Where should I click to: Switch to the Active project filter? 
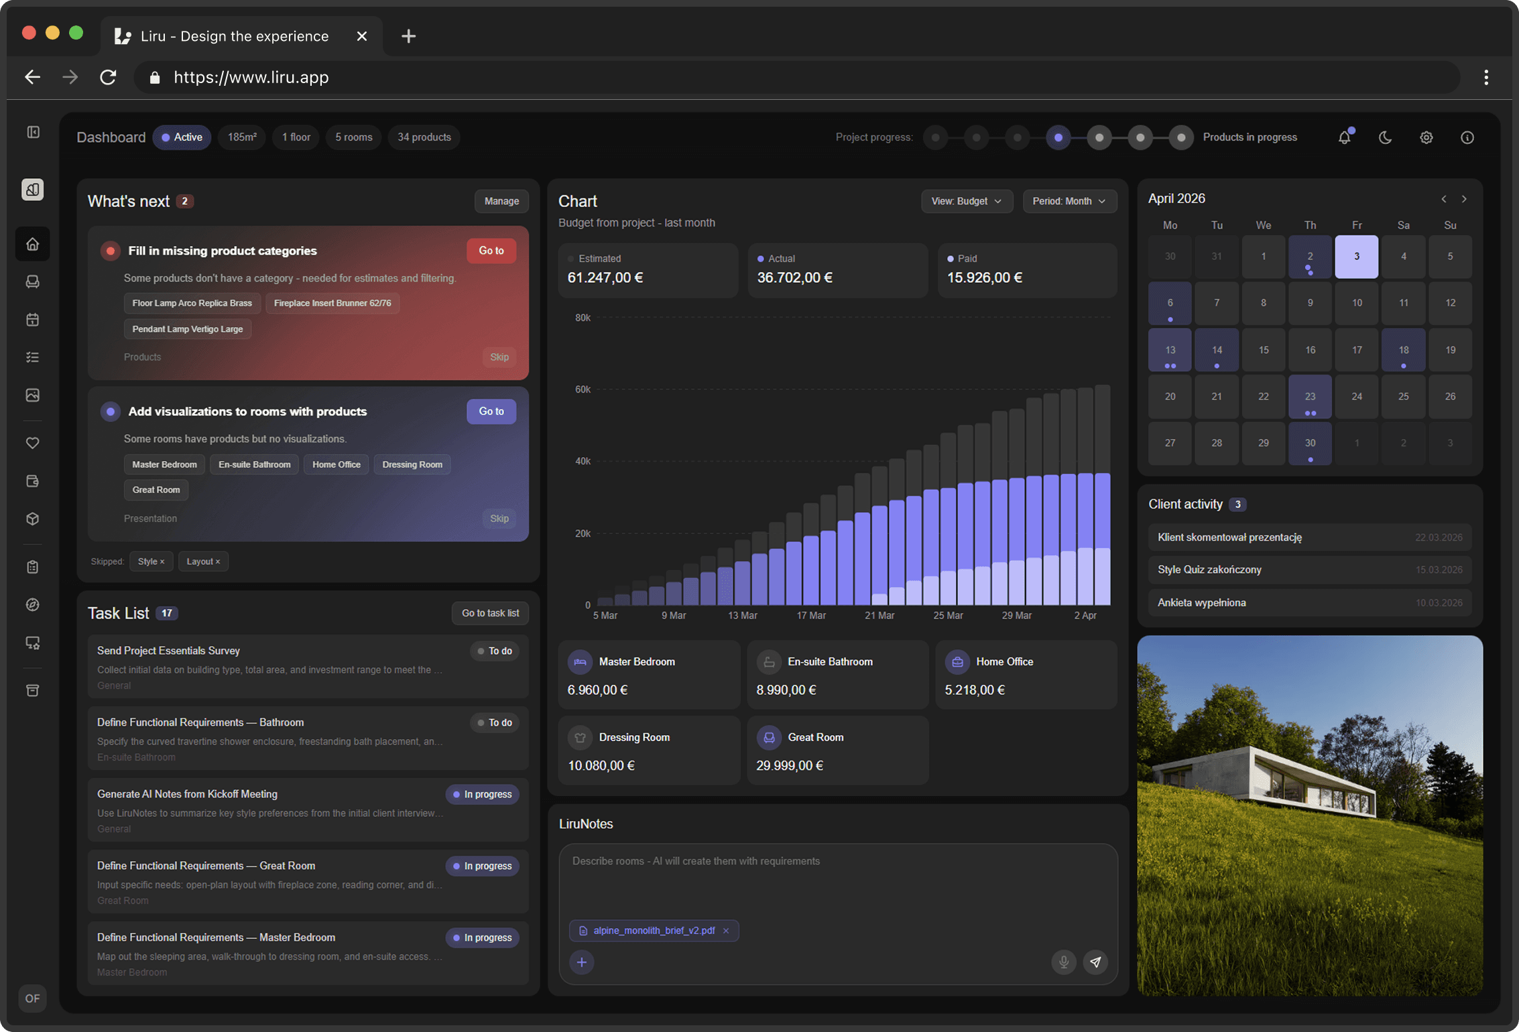[182, 137]
